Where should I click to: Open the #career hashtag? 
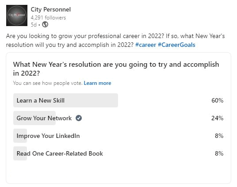click(145, 45)
